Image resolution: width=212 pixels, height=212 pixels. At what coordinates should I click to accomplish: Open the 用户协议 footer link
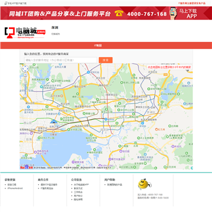coord(78,196)
